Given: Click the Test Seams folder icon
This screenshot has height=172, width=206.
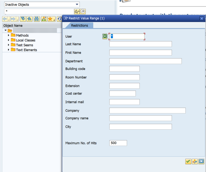Looking at the screenshot, I should [13, 45].
